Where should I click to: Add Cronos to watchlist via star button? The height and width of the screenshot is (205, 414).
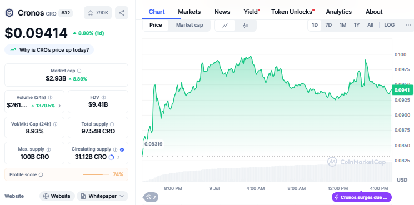coord(98,13)
